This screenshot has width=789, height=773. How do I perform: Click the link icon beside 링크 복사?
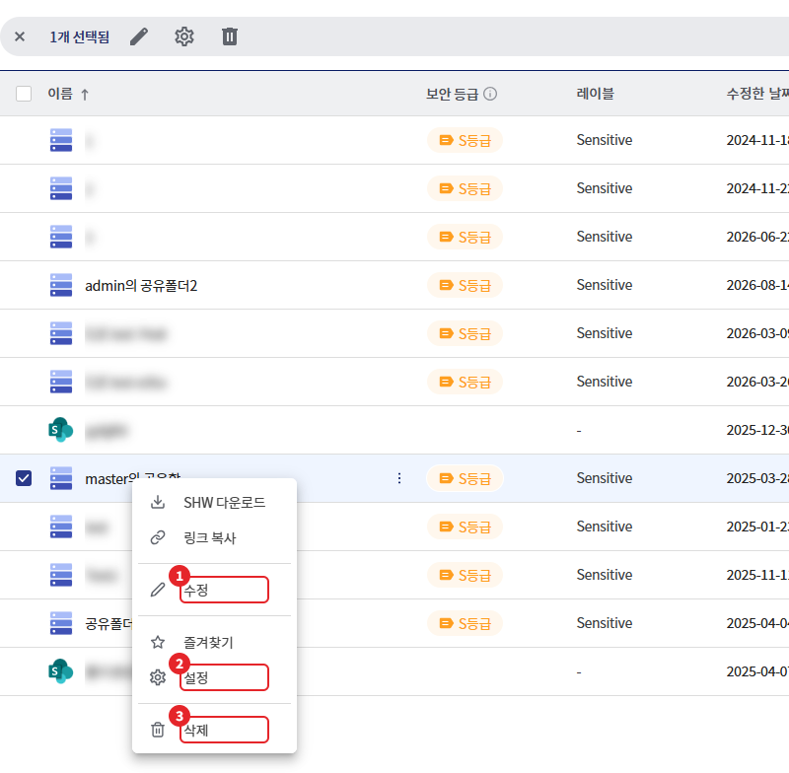coord(158,537)
